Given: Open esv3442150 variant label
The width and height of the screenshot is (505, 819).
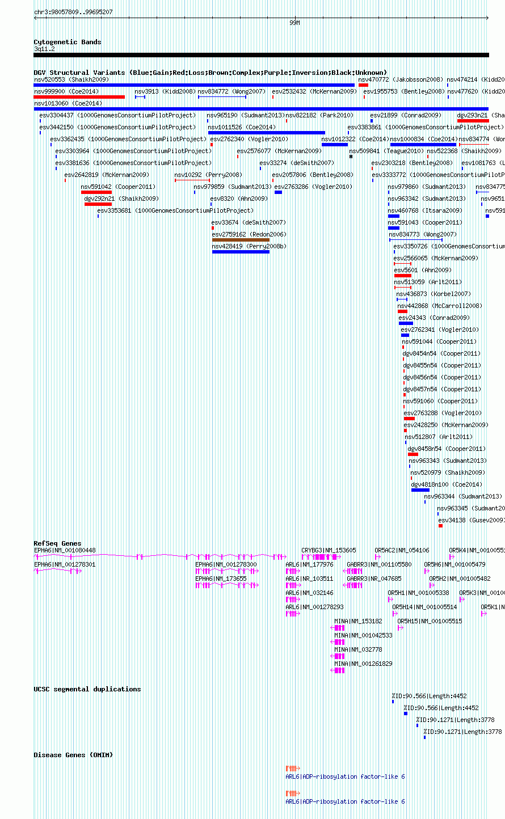Looking at the screenshot, I should [117, 127].
